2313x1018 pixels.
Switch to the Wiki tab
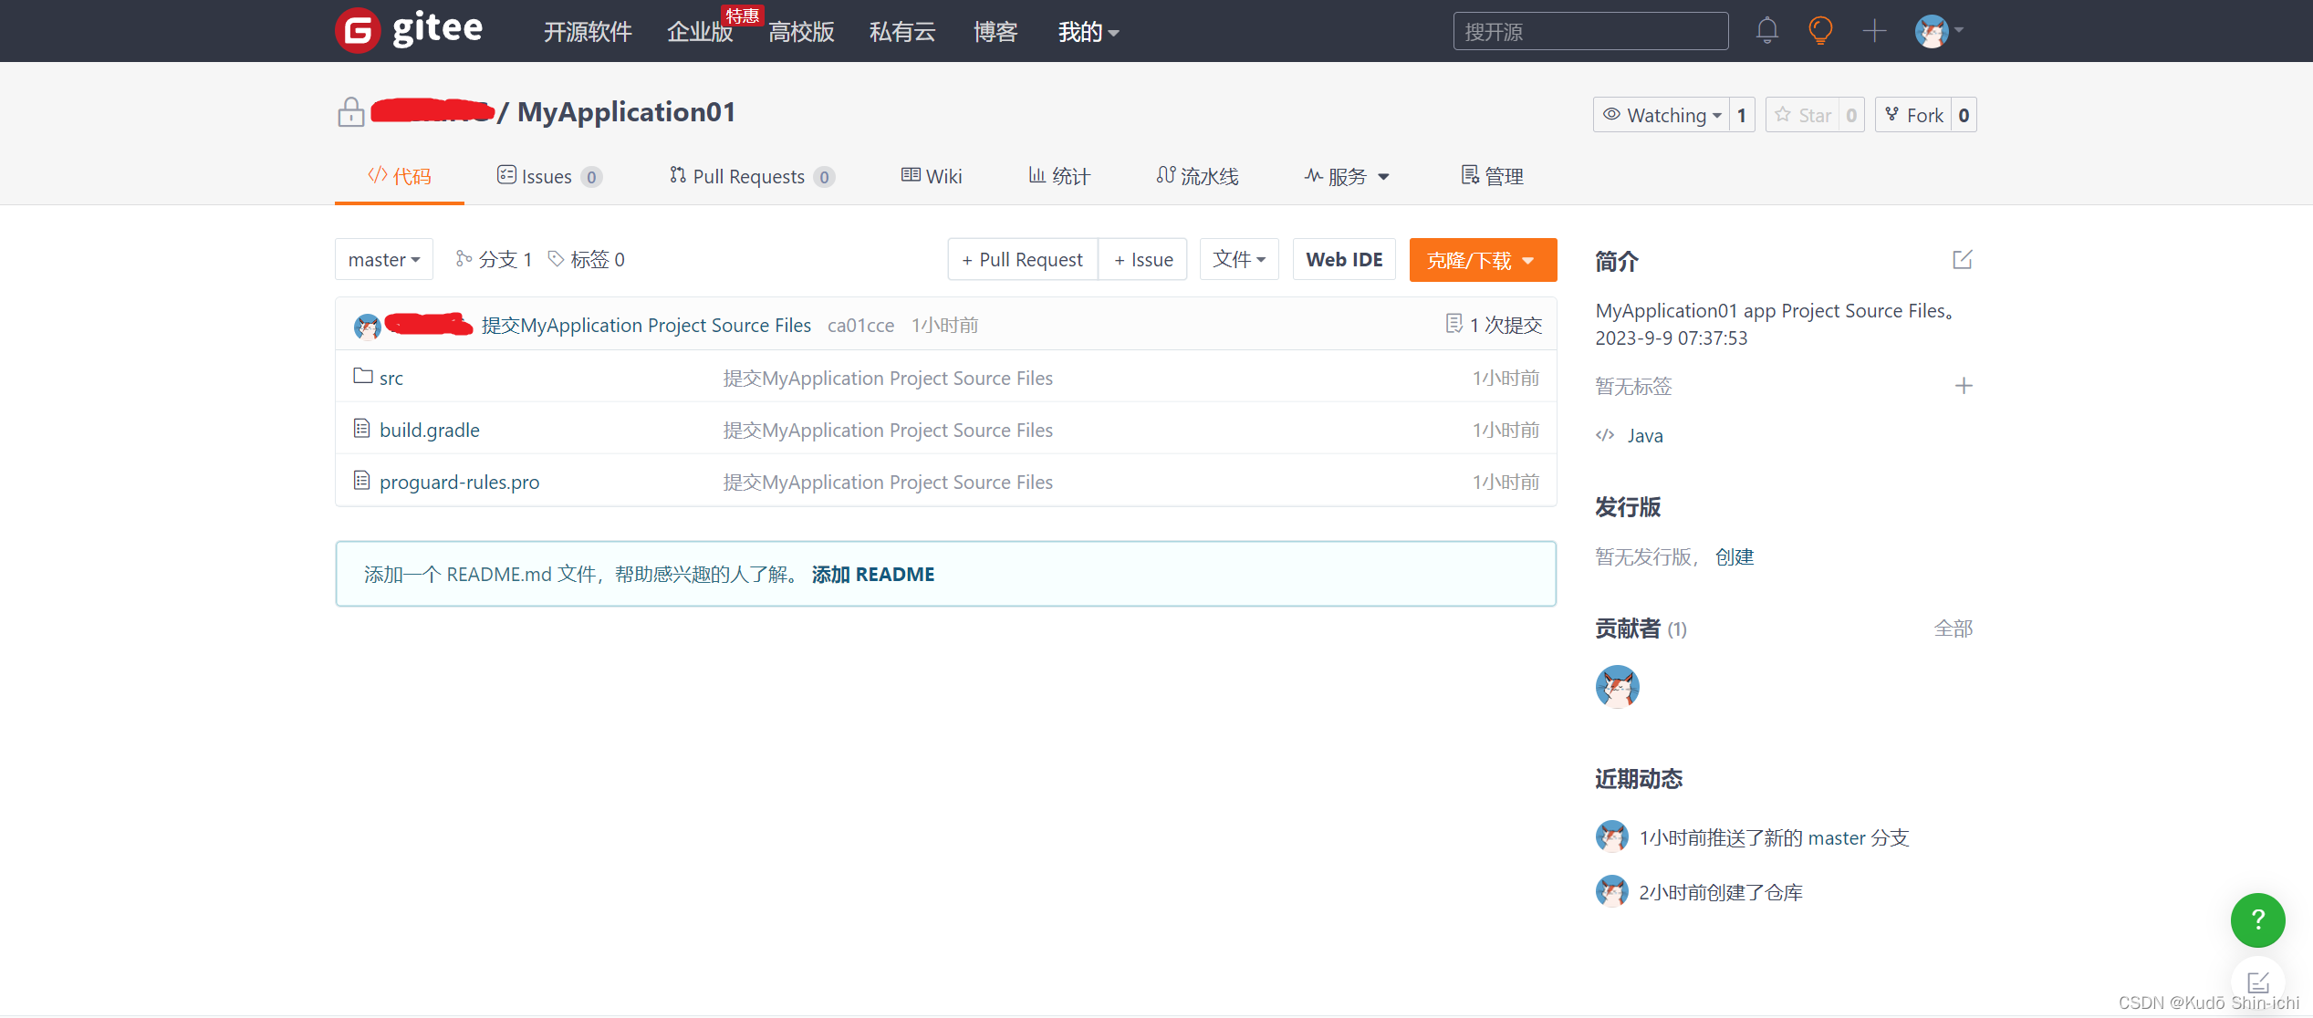click(x=932, y=176)
